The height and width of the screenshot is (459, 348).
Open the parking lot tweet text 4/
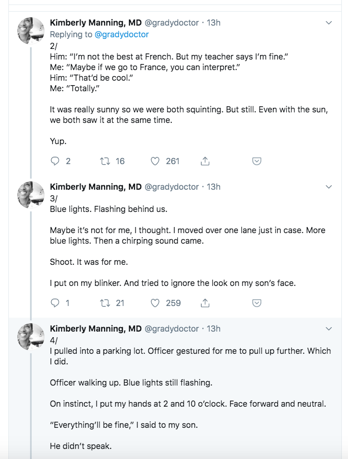(190, 398)
